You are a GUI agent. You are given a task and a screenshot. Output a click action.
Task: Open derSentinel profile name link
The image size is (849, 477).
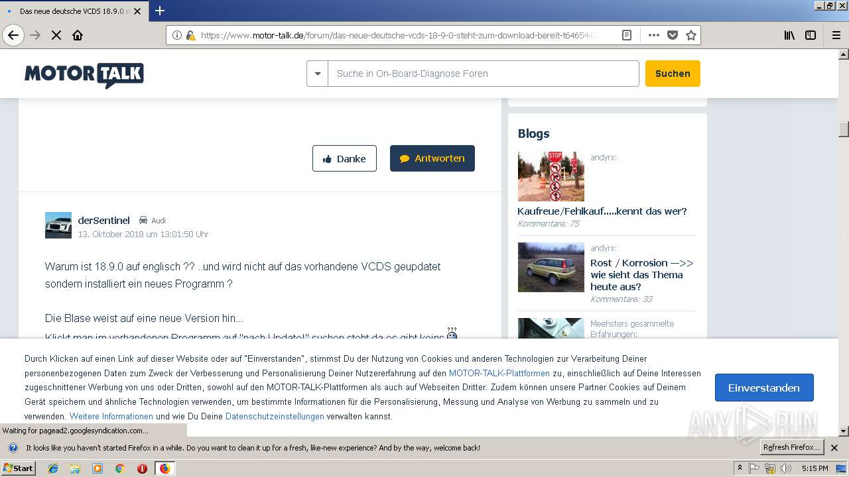pos(103,220)
